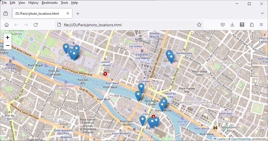Screen dimensions: 268x141
Task: Click the Pont des Arts label
Action: [83, 81]
